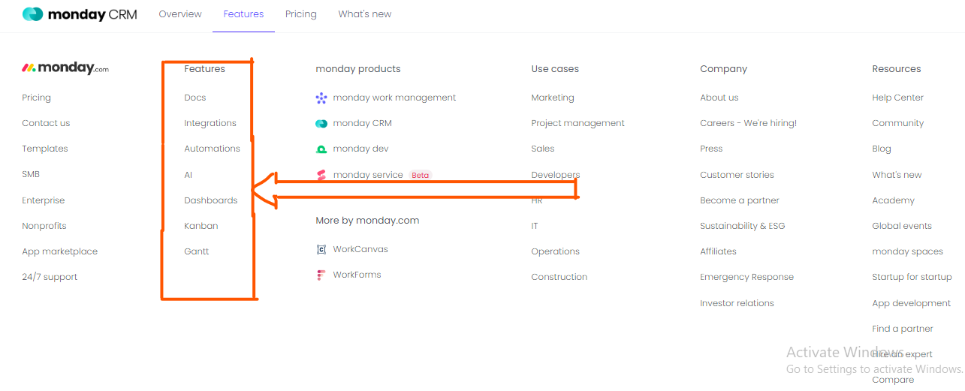
Task: Open the WorkForms link
Action: 357,275
